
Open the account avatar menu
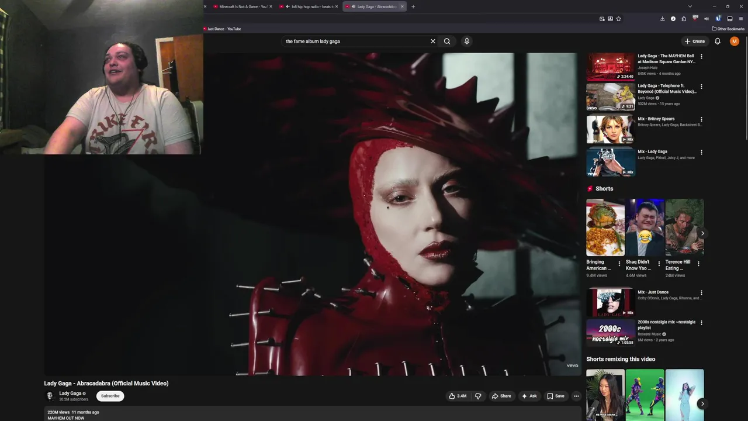point(735,42)
